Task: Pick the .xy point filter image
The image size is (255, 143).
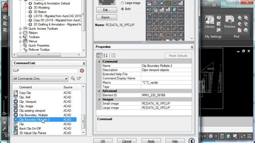Action: [175, 16]
